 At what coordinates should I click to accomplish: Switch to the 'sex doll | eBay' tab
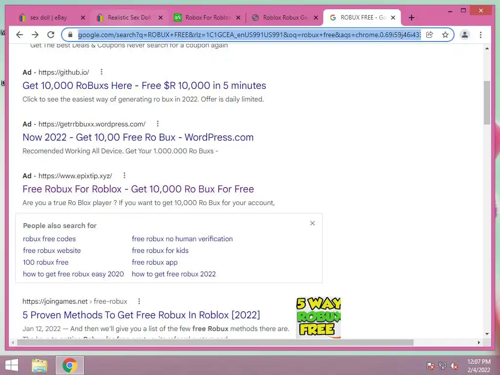point(48,18)
